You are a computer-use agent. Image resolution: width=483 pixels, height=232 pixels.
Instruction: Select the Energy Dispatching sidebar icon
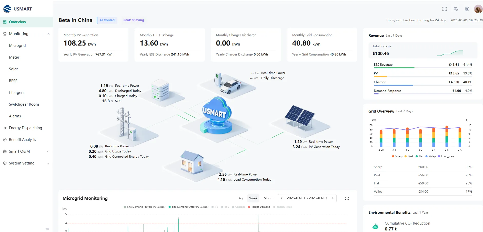click(4, 128)
